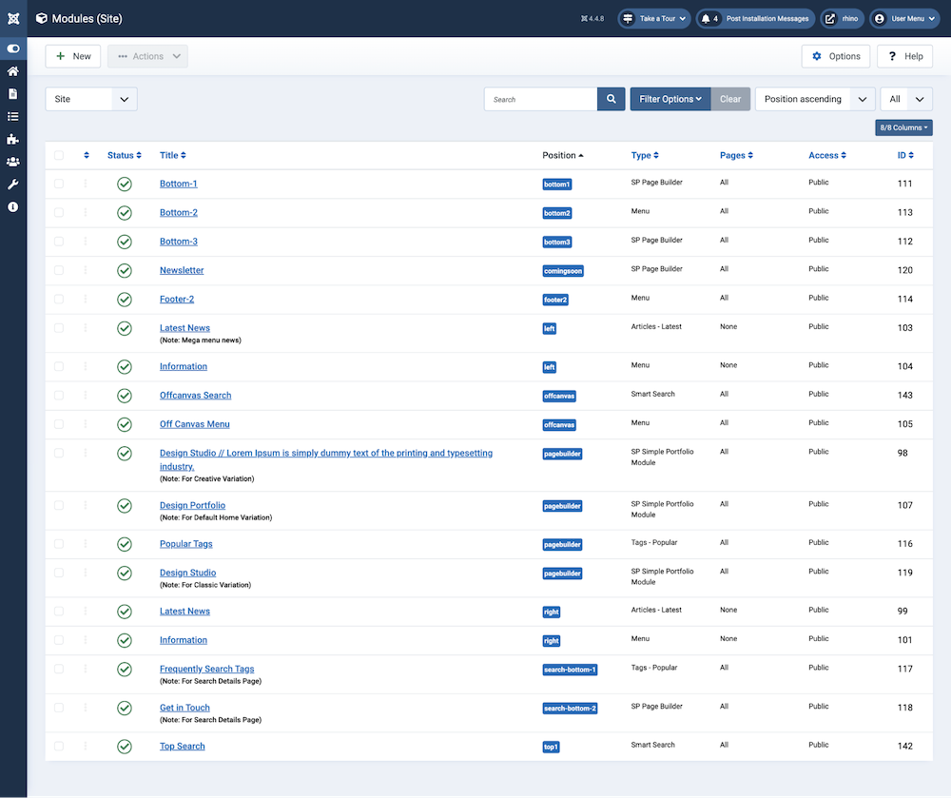Open the Content sidebar icon

point(13,93)
